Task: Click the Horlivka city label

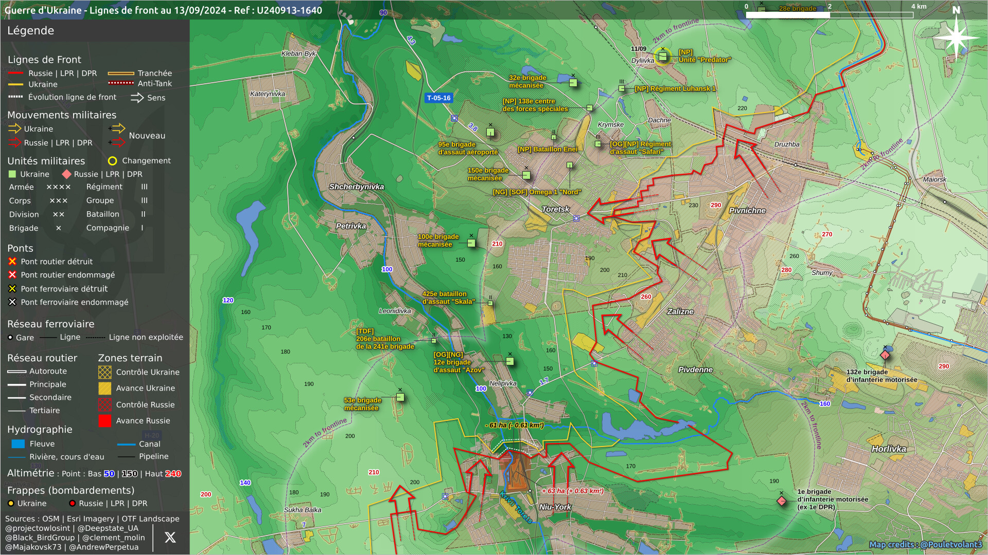Action: [889, 449]
